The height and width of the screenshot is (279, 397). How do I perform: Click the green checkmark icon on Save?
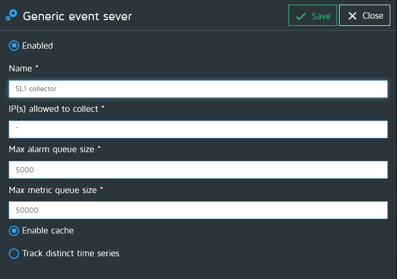coord(301,16)
